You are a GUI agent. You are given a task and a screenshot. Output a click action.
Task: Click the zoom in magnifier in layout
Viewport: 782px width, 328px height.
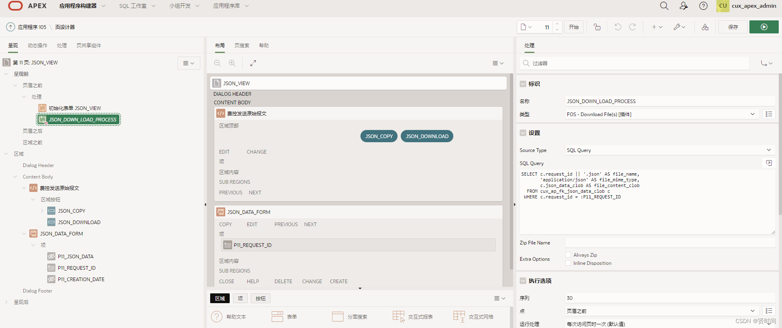[x=232, y=63]
